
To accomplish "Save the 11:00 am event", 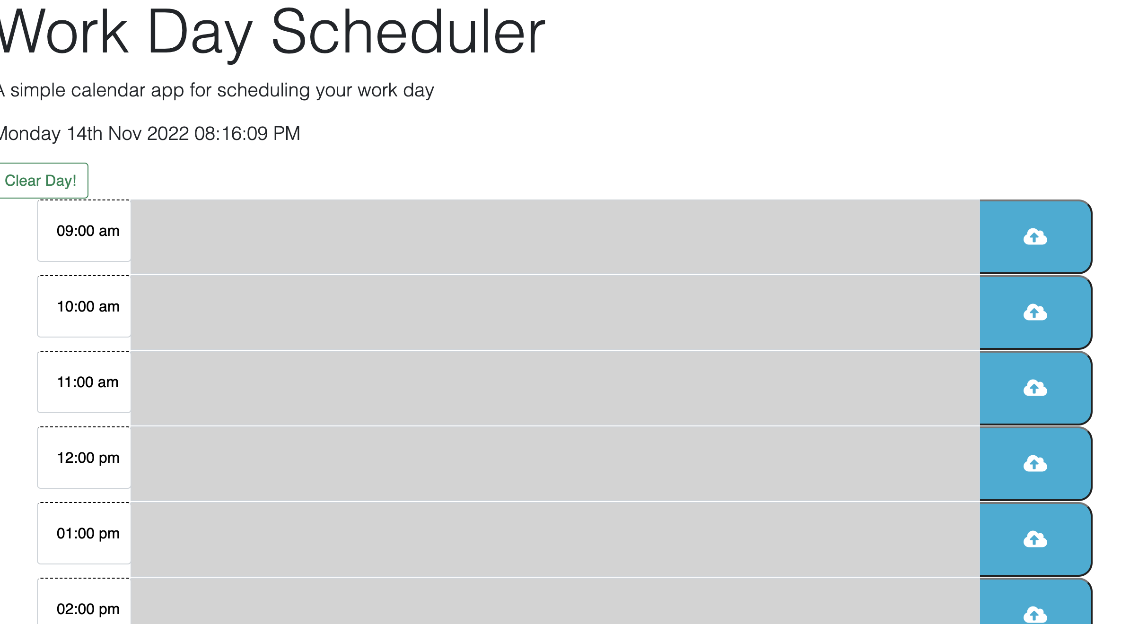I will coord(1035,389).
